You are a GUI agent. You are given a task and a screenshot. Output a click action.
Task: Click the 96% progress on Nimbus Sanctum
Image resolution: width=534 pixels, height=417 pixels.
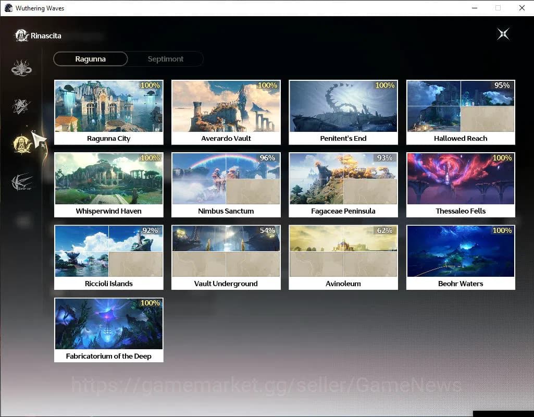coord(267,158)
